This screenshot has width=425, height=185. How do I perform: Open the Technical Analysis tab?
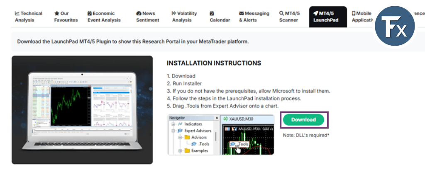(x=28, y=17)
